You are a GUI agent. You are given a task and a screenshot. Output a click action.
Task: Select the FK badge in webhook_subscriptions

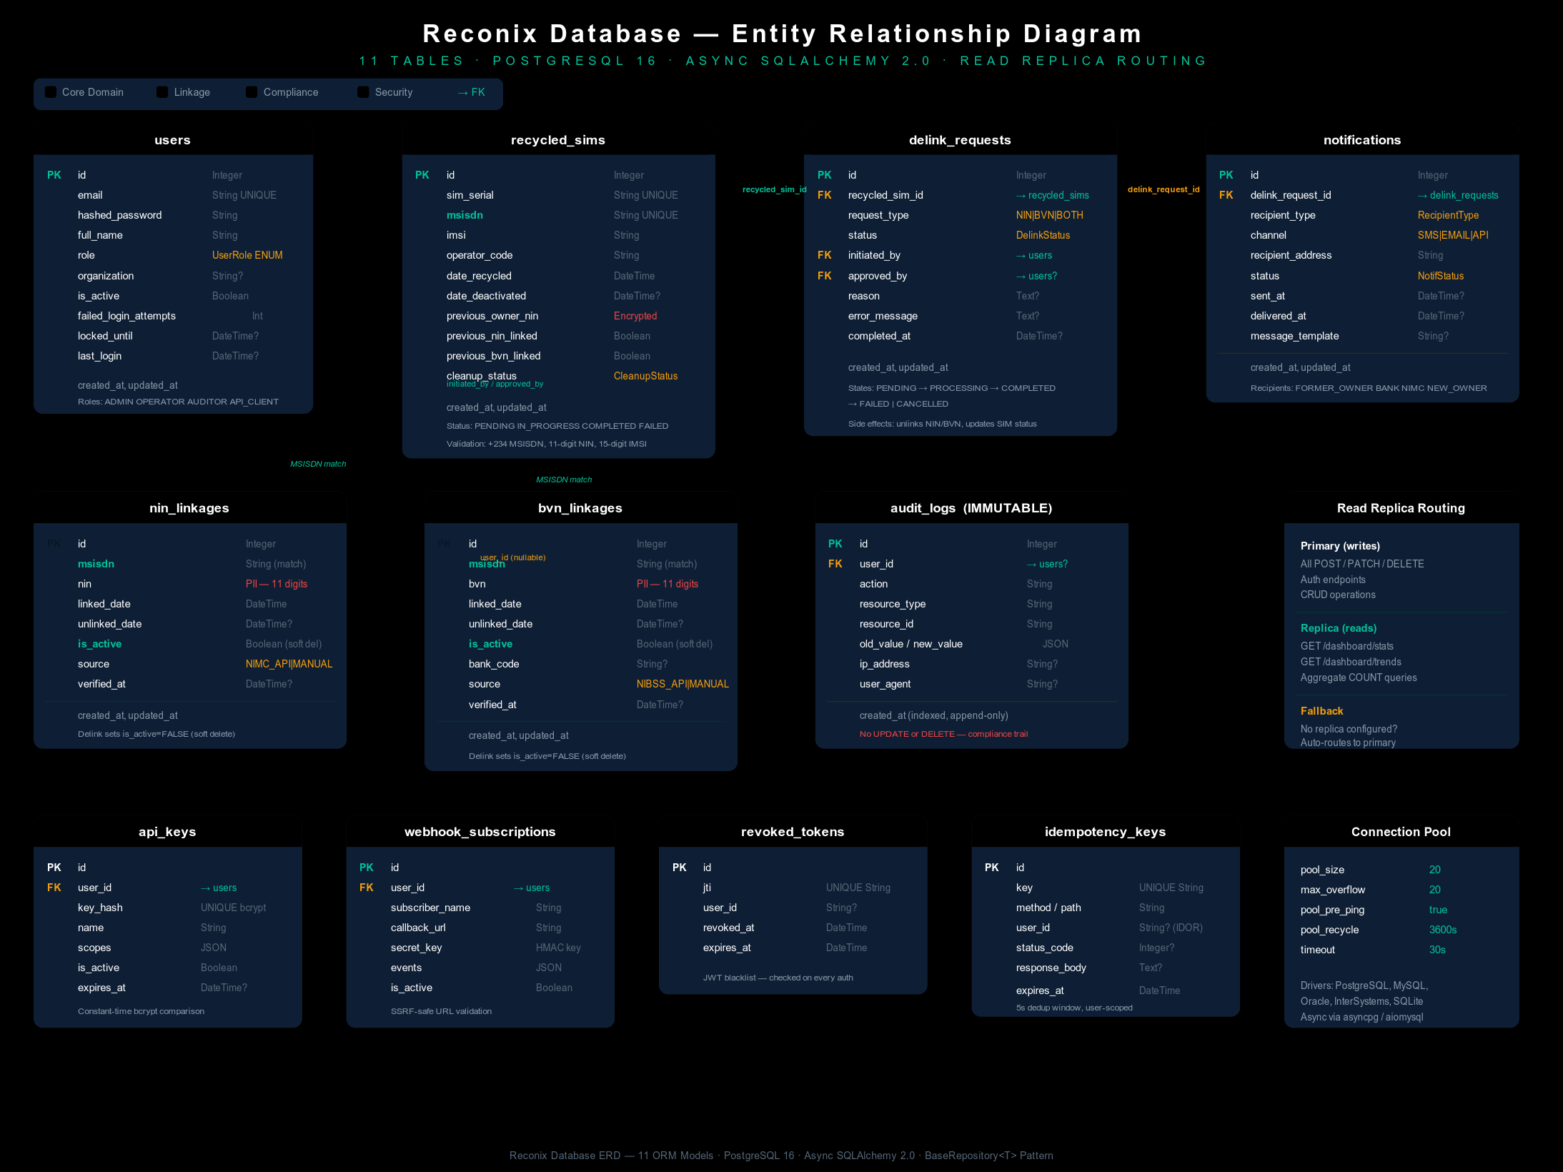367,888
